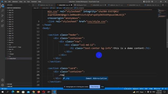Open the Source Control view
Image resolution: width=168 pixels, height=94 pixels.
pos(2,16)
